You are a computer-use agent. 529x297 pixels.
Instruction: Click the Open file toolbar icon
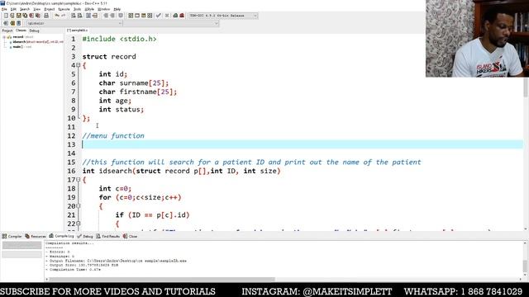12,16
